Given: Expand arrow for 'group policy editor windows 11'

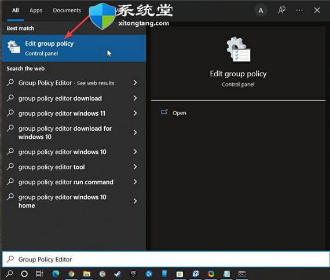Looking at the screenshot, I should coord(135,113).
